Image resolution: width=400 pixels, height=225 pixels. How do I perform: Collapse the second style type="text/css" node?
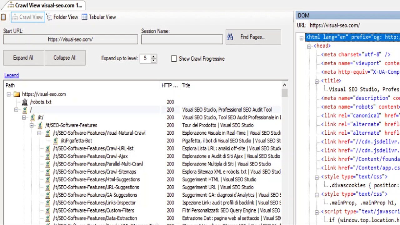point(317,195)
